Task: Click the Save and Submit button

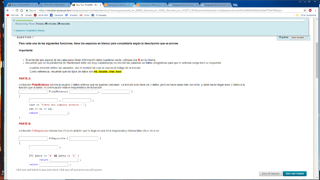Action: pyautogui.click(x=294, y=173)
